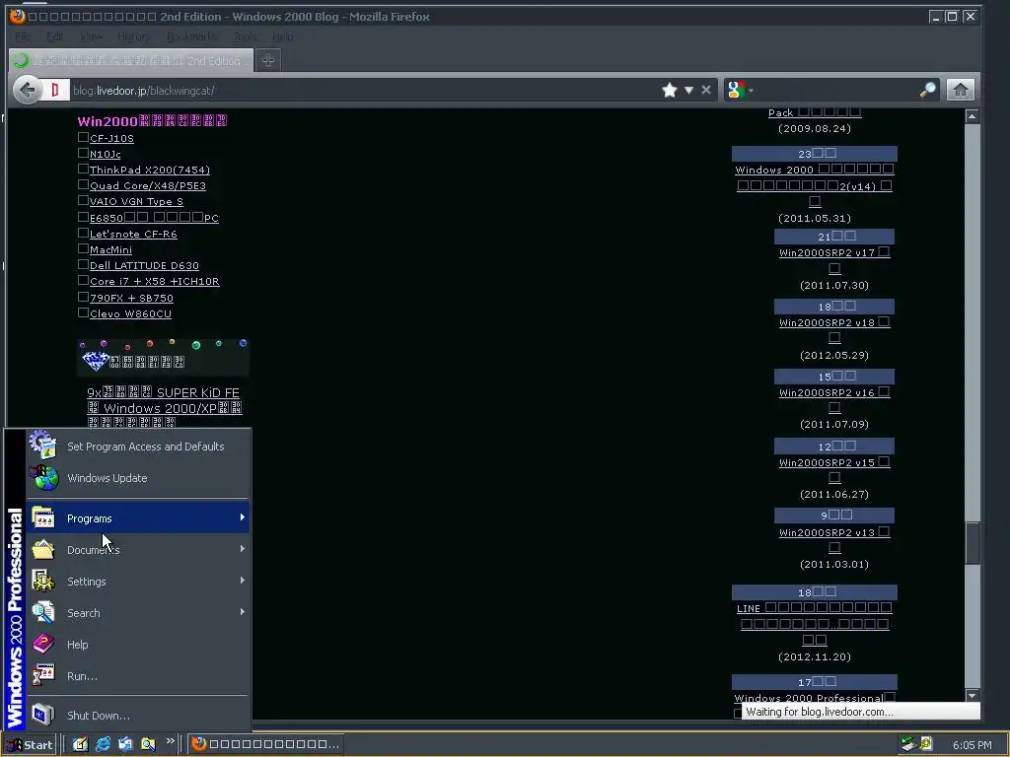1010x757 pixels.
Task: Expand the Search submenu arrow
Action: tap(243, 612)
